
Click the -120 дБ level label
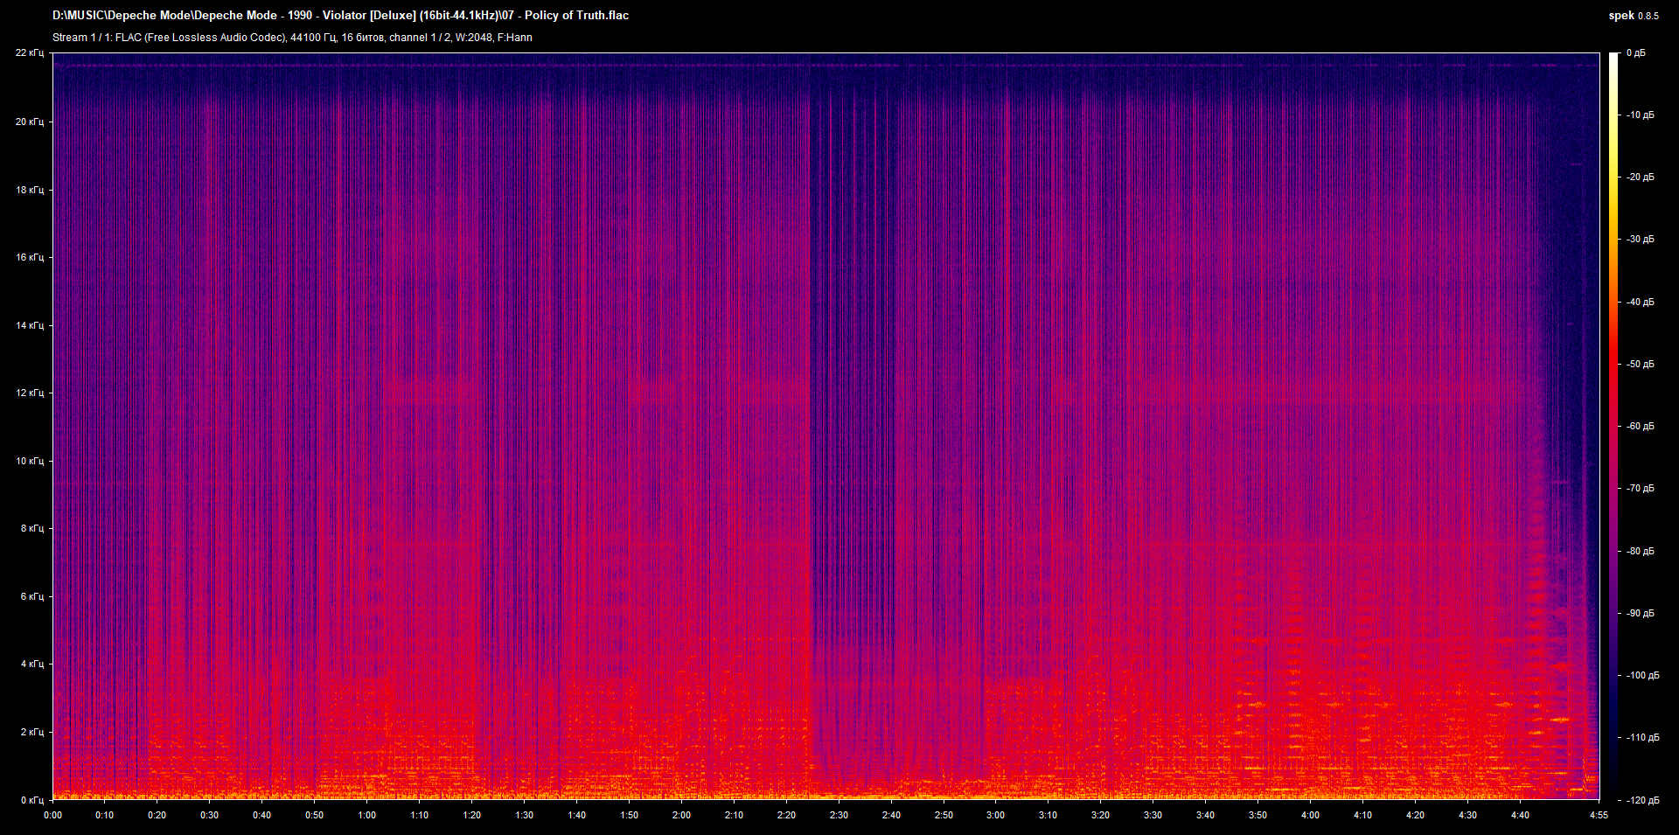pyautogui.click(x=1641, y=800)
